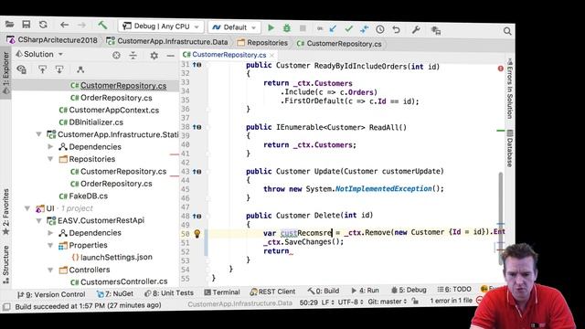The height and width of the screenshot is (329, 585).
Task: Click the locate-file target icon in Solution panel
Action: point(116,55)
